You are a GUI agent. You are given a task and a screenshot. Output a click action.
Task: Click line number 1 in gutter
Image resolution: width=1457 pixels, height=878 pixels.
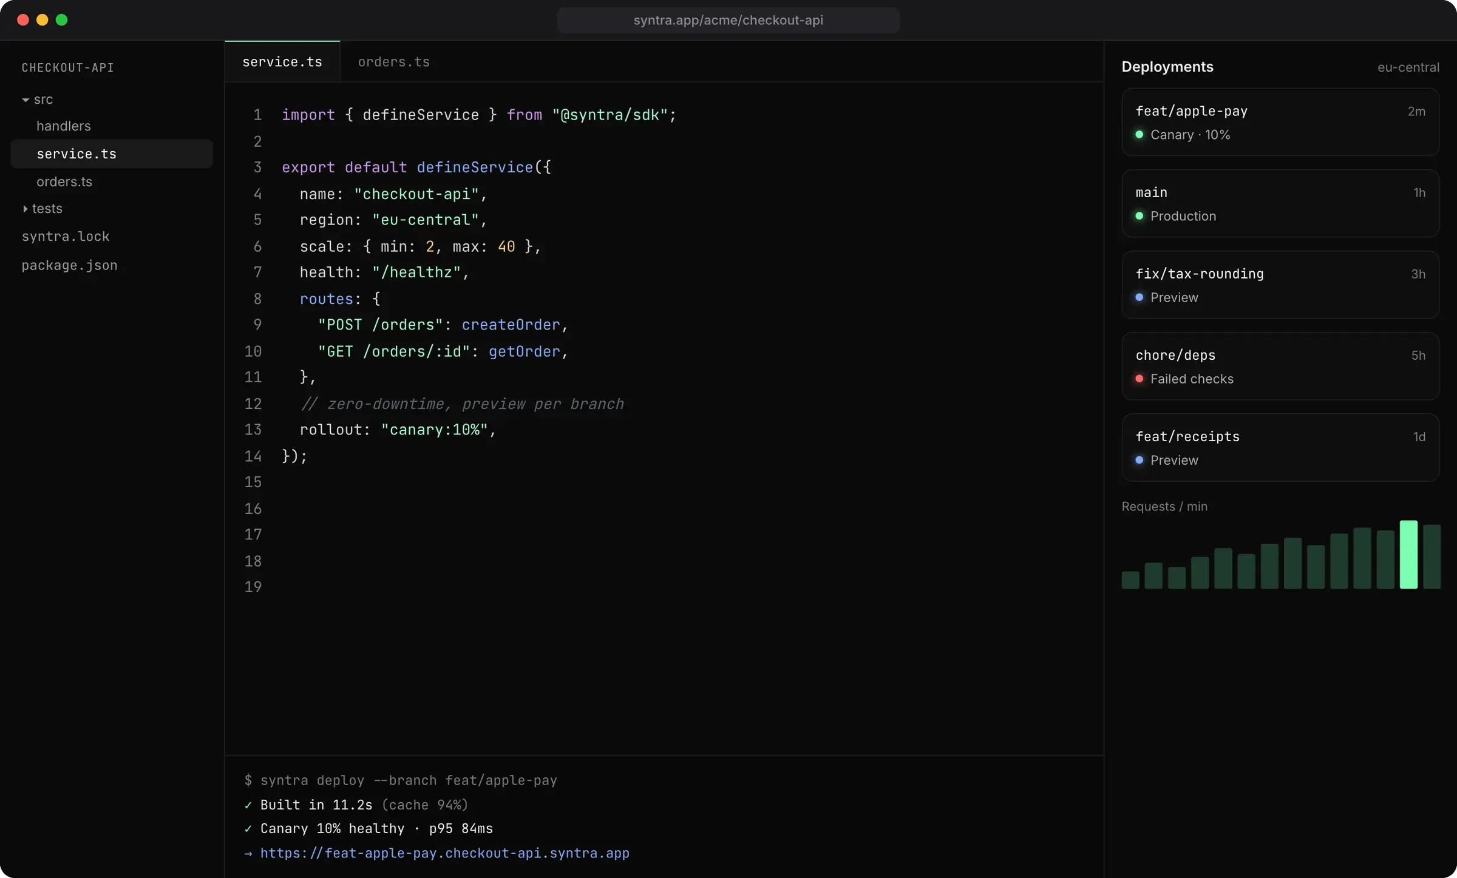(257, 115)
